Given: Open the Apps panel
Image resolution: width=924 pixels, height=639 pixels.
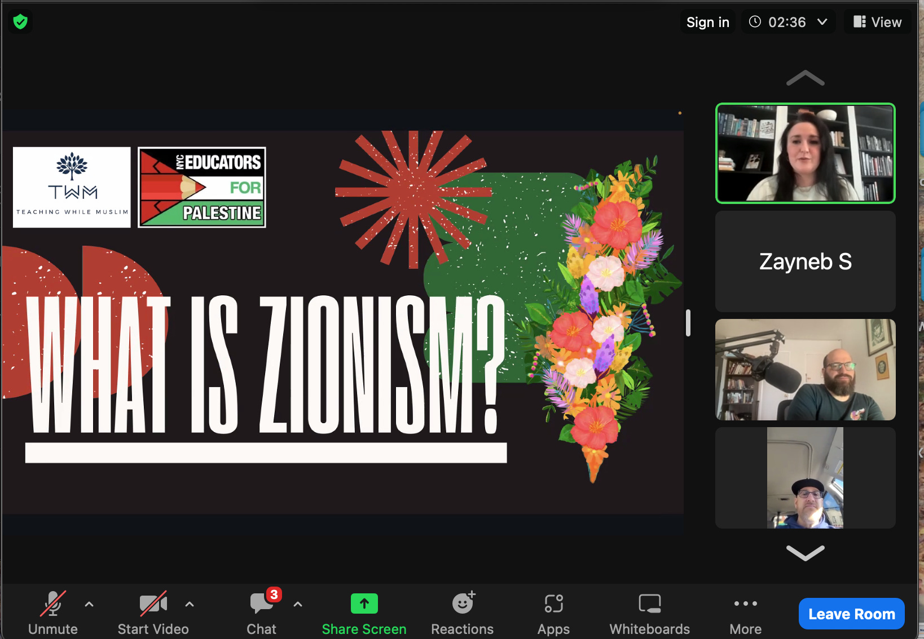Looking at the screenshot, I should [x=554, y=613].
